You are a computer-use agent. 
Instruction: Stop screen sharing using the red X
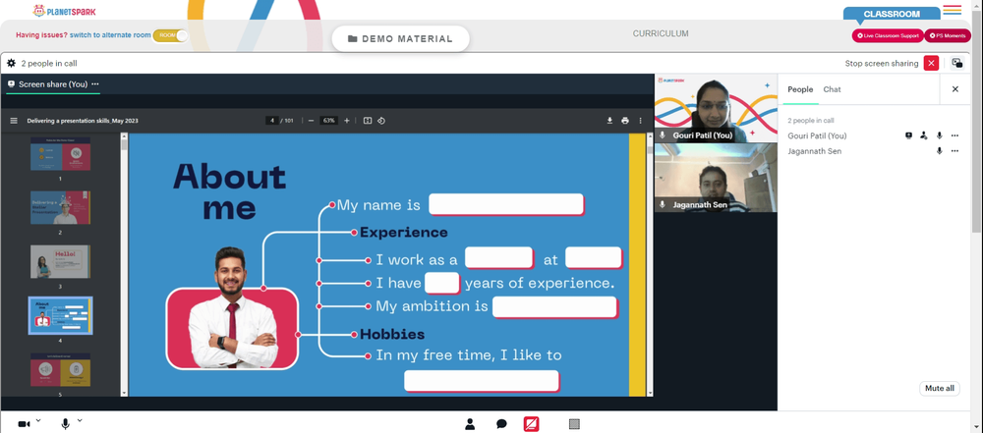932,63
